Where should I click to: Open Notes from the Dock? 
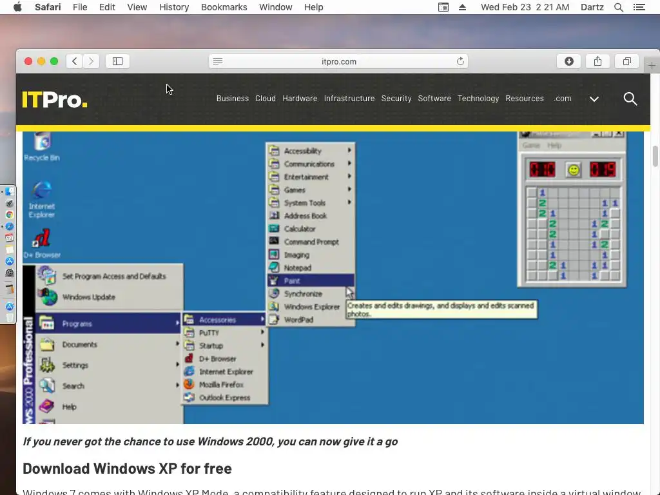pos(9,249)
